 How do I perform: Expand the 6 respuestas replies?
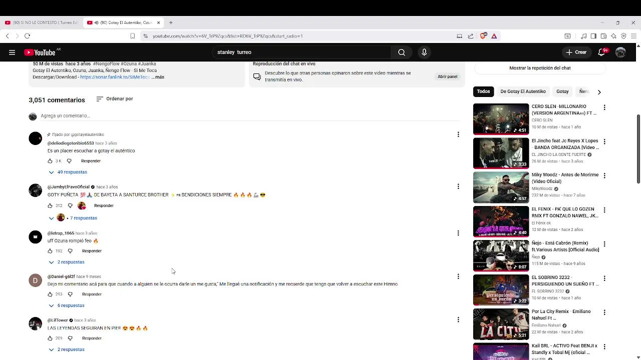pos(67,305)
